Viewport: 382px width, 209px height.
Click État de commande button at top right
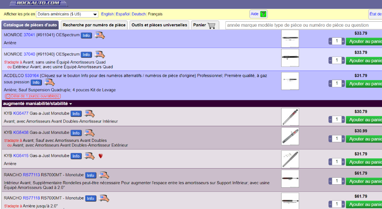(375, 14)
